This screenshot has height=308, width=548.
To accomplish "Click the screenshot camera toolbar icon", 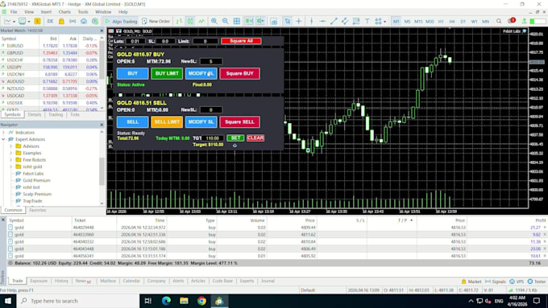I will [x=274, y=21].
